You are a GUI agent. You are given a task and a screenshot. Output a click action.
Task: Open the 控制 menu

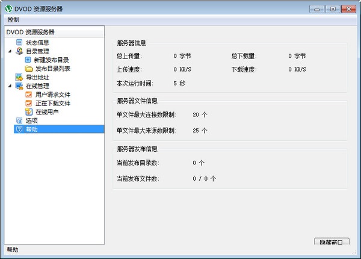click(x=13, y=20)
